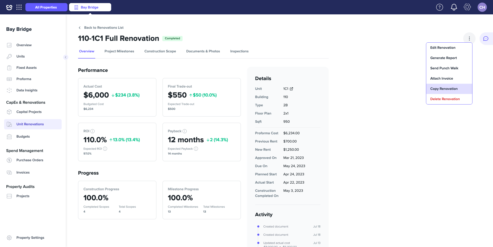Click the Units key icon
The width and height of the screenshot is (493, 247).
(9, 56)
